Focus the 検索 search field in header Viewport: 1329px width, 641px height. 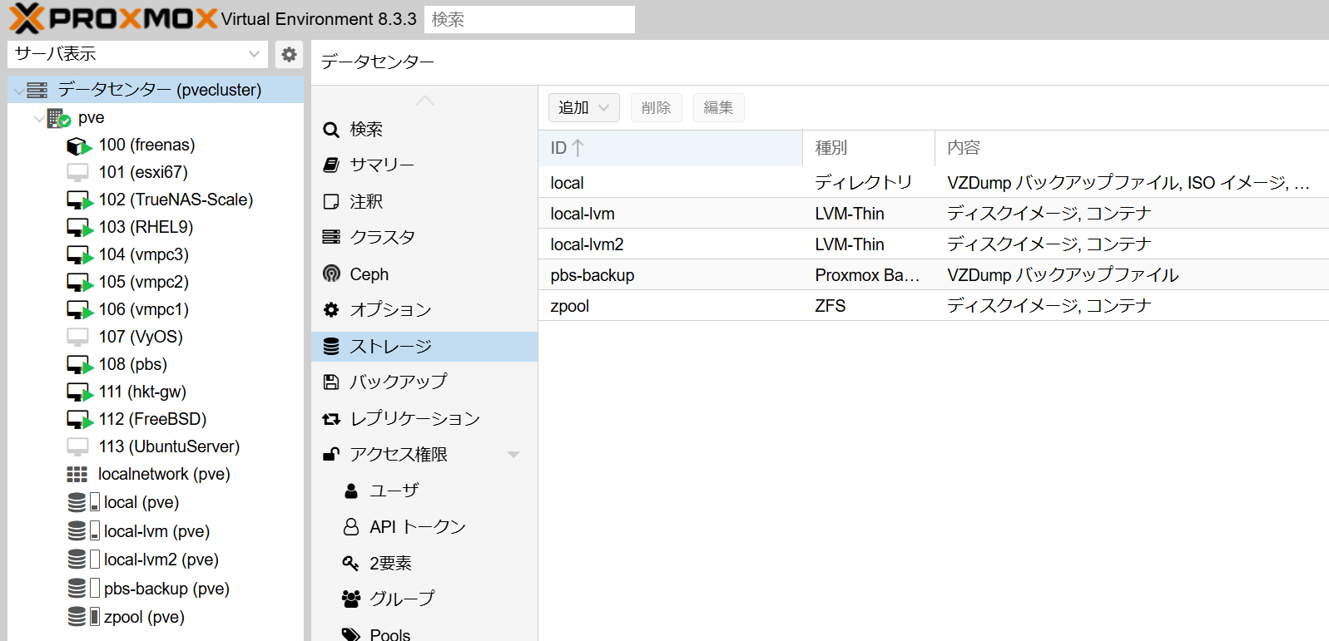pyautogui.click(x=529, y=19)
